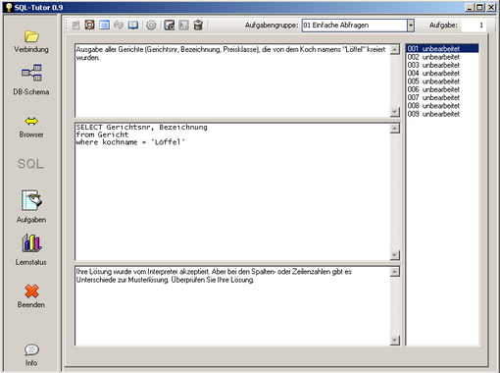This screenshot has width=500, height=373.
Task: Click the run-query toolbar icon with gear
Action: [x=170, y=26]
